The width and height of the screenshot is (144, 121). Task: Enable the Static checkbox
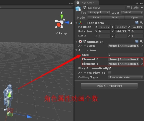pos(128,8)
